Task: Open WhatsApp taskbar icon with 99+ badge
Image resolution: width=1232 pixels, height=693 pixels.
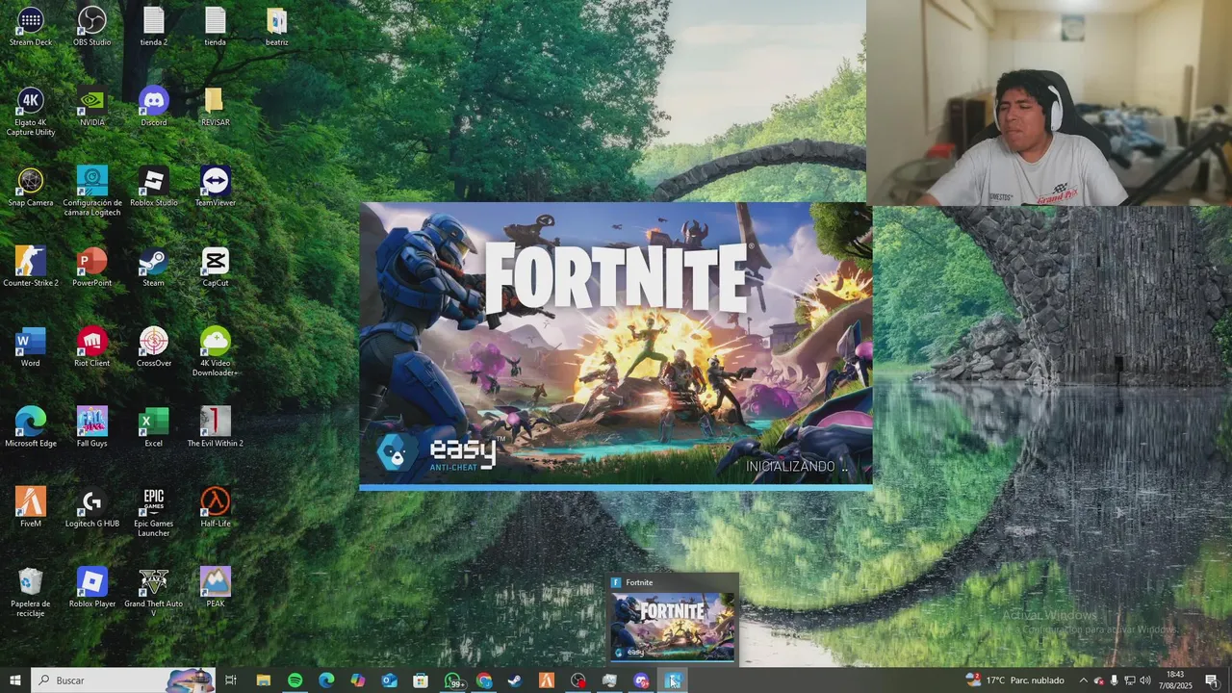Action: 452,680
